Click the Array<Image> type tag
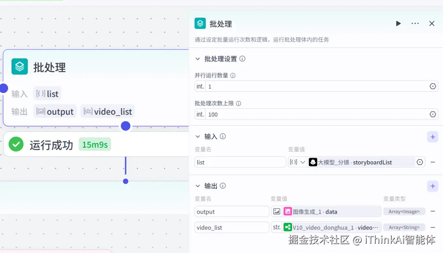This screenshot has height=253, width=443. click(x=404, y=212)
